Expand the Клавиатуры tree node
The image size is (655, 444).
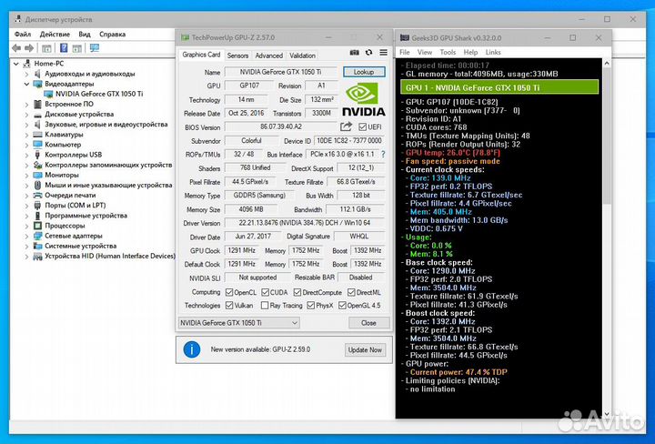(x=25, y=134)
